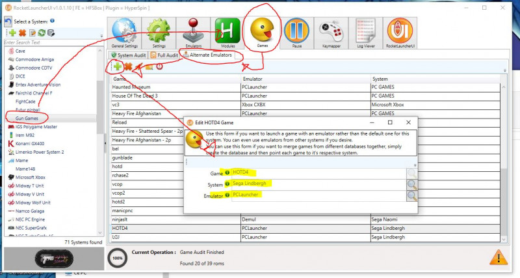Open the Keymapper tab
520x278 pixels.
click(x=331, y=33)
